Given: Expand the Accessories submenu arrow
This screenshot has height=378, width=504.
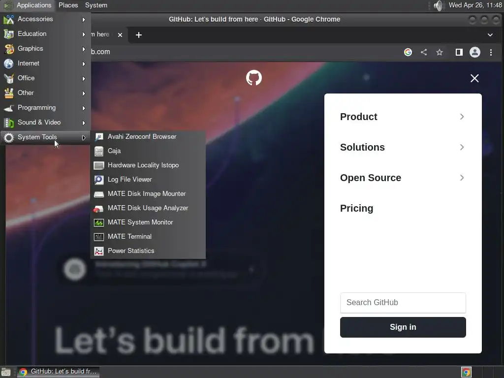Looking at the screenshot, I should click(84, 20).
